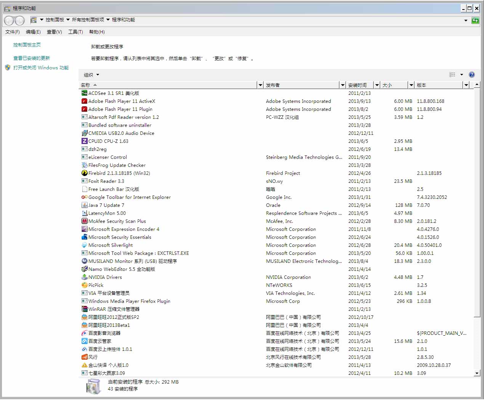Click the 风行 program icon
This screenshot has width=484, height=400.
coord(85,357)
